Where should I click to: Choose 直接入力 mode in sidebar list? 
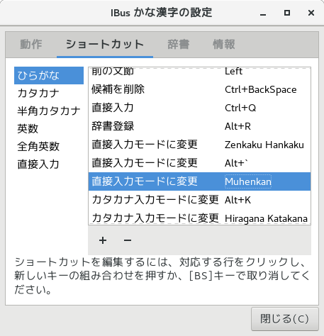coord(49,164)
